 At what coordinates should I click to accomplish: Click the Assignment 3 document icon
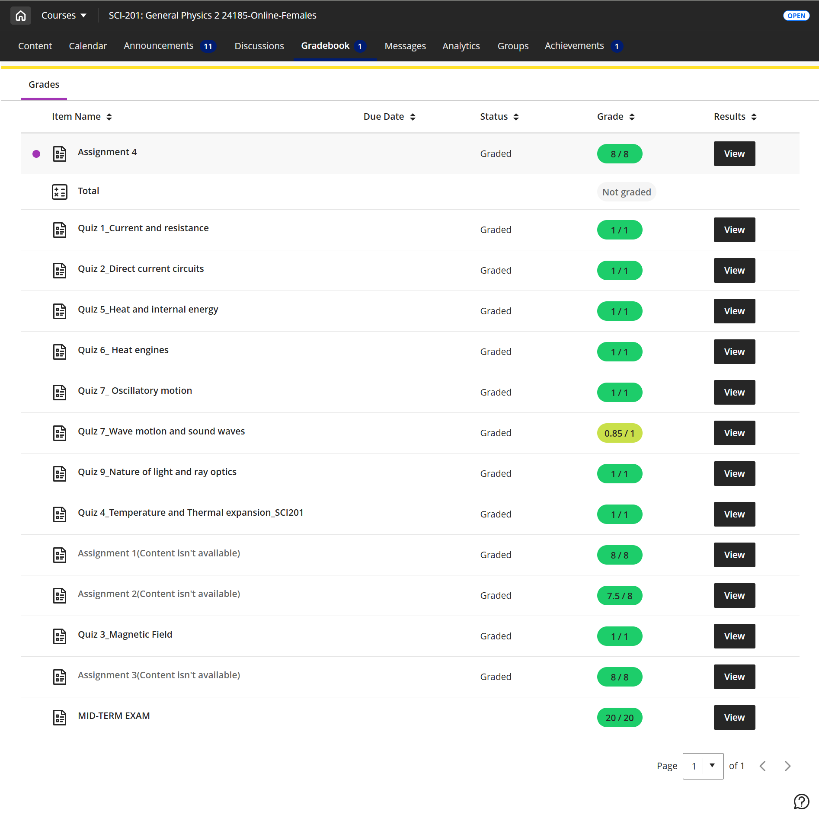60,677
